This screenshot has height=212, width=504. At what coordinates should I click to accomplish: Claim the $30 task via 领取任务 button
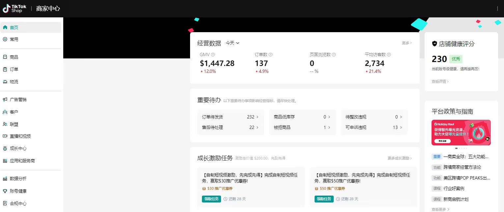[211, 199]
